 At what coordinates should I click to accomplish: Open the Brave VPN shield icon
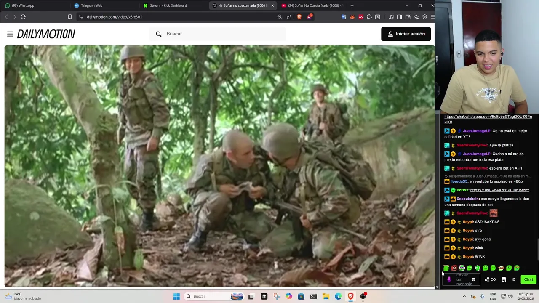(424, 17)
